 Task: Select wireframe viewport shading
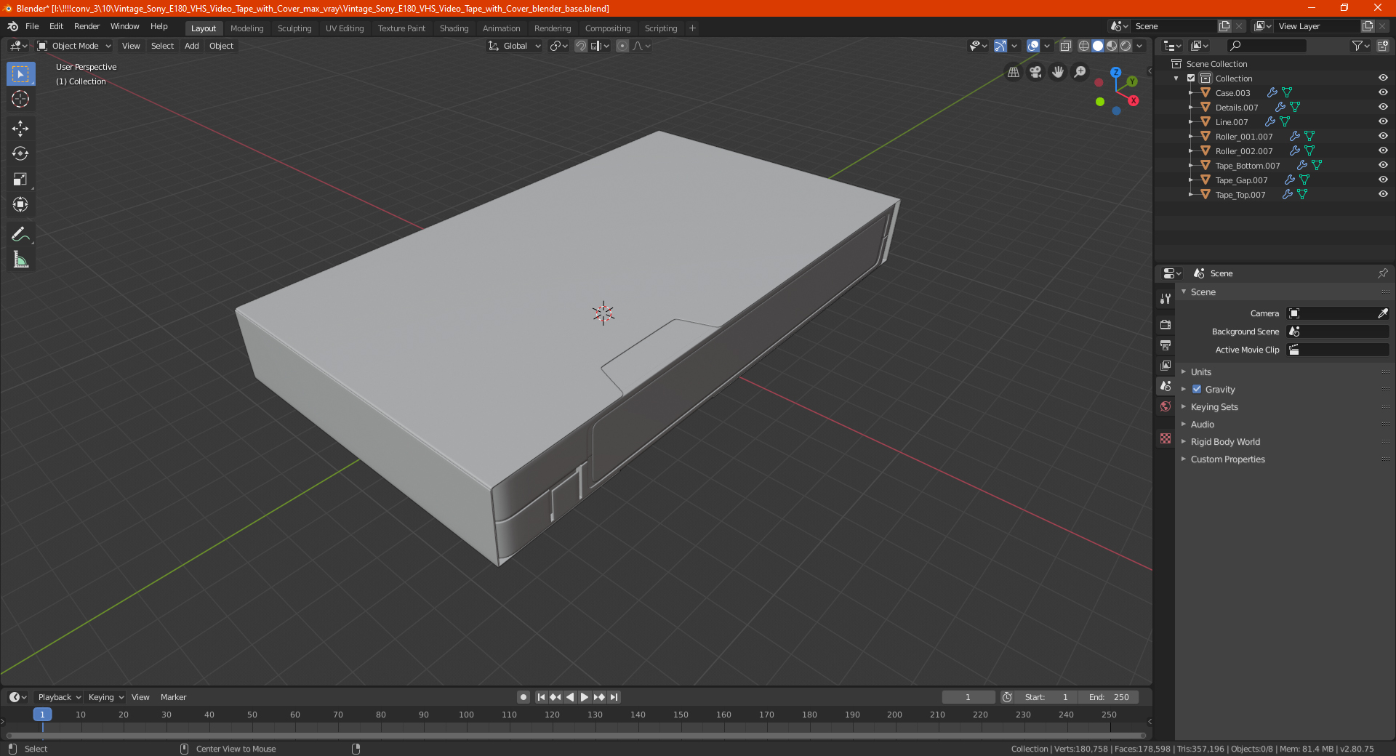[x=1084, y=46]
